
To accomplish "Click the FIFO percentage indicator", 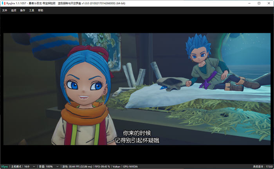I will pyautogui.click(x=102, y=167).
